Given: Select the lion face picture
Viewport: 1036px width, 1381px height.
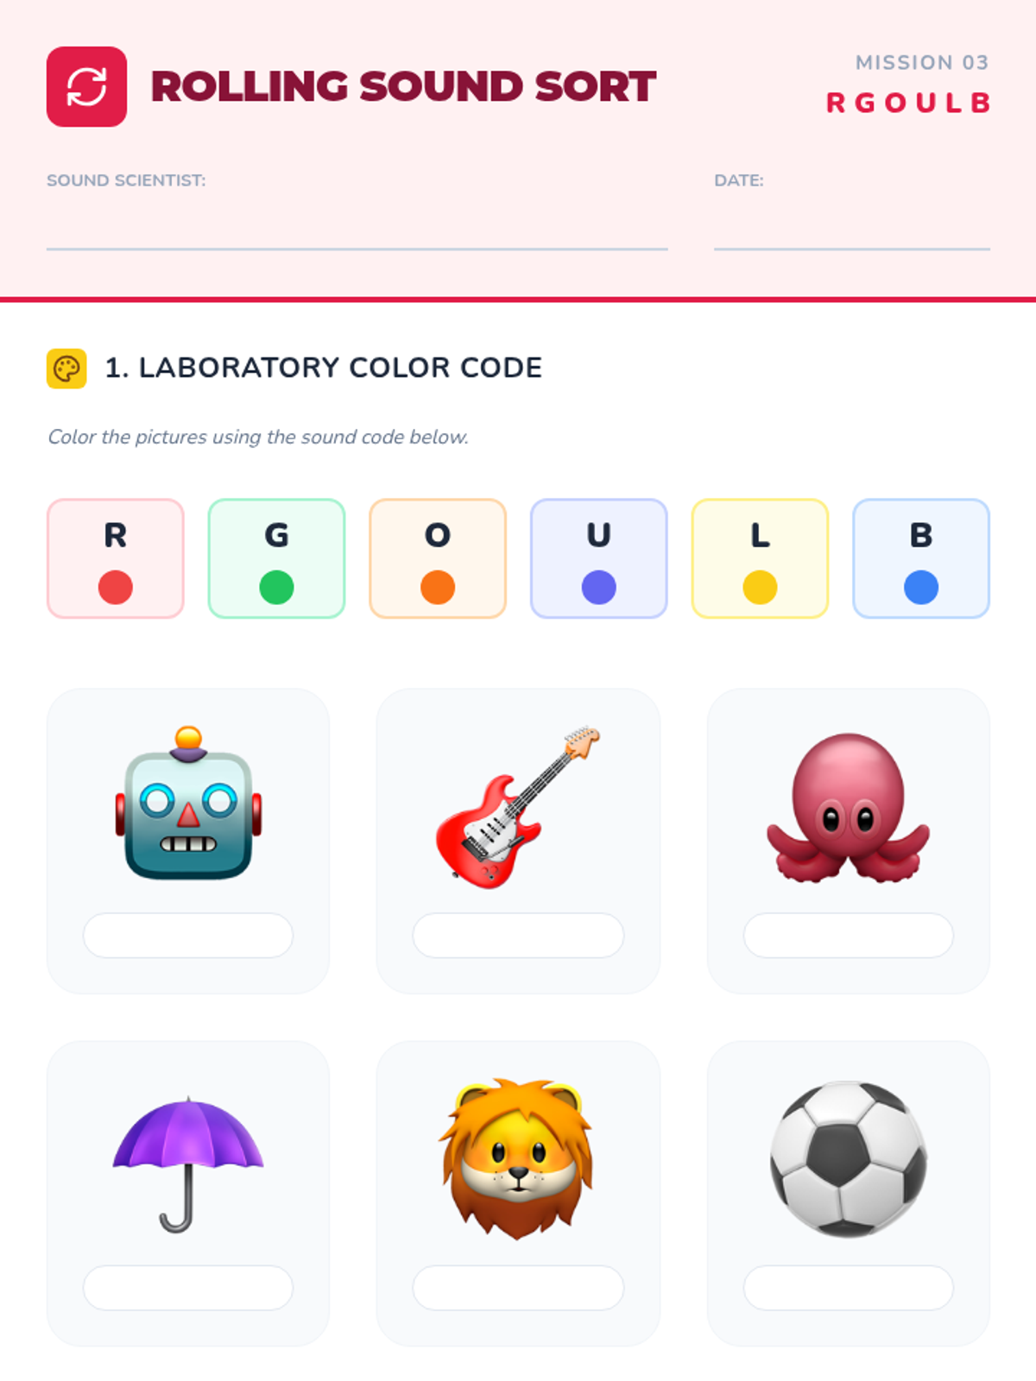Looking at the screenshot, I should [x=518, y=1158].
